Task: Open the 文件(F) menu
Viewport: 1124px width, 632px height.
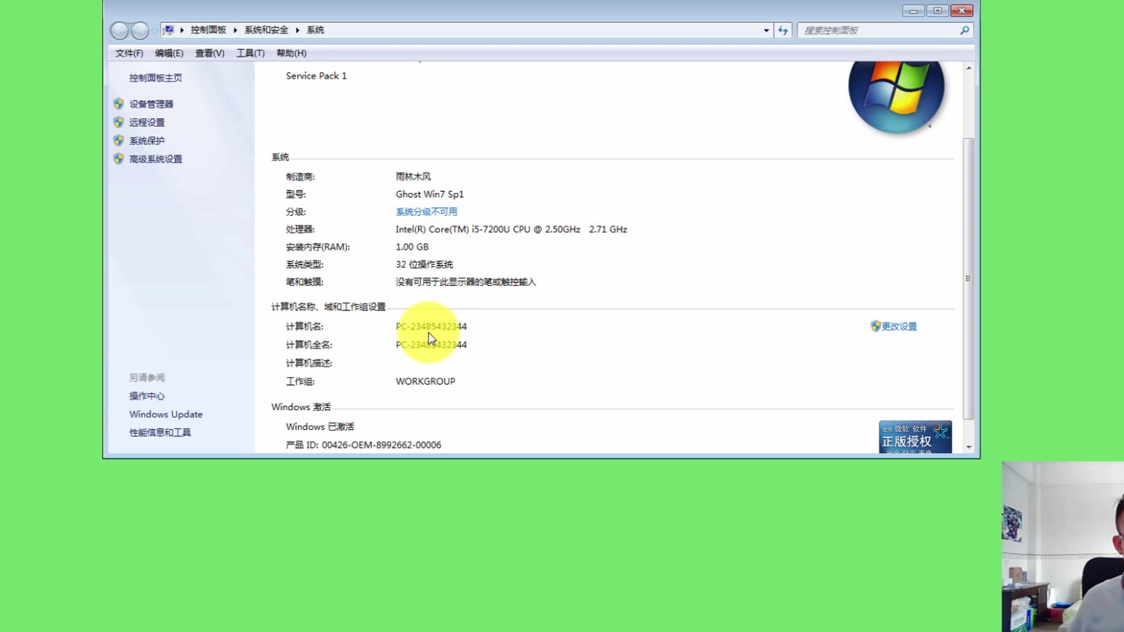Action: (129, 53)
